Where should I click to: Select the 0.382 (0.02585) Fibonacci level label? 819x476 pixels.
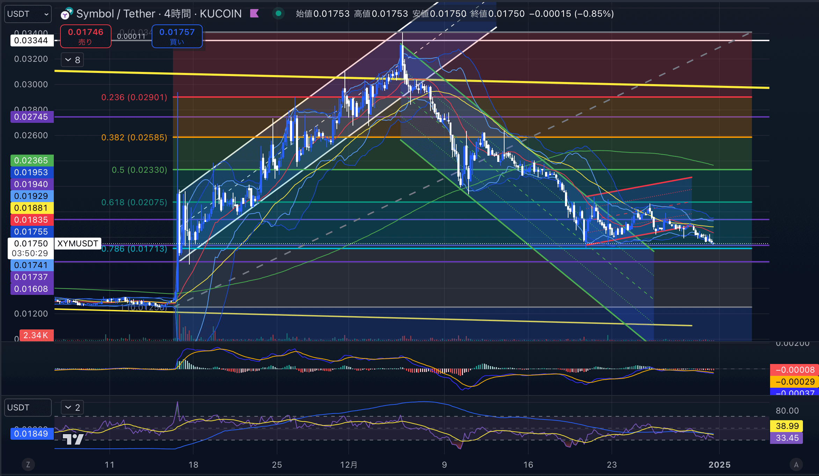click(x=134, y=137)
